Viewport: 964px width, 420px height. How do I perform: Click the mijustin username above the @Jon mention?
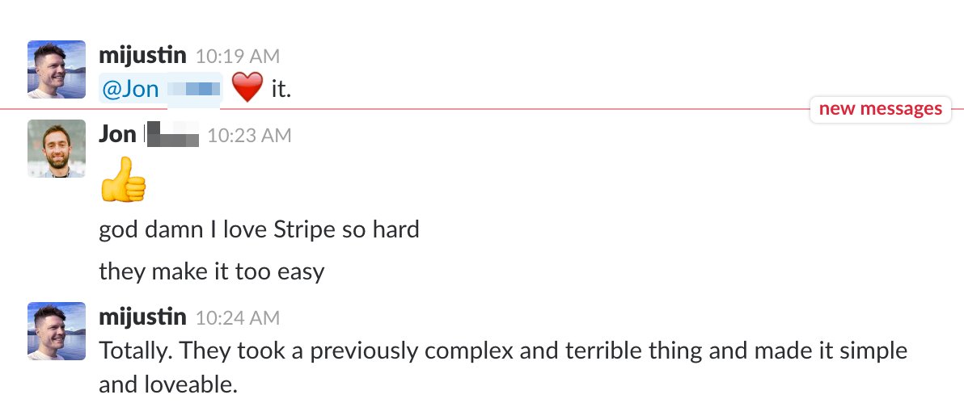[x=142, y=56]
